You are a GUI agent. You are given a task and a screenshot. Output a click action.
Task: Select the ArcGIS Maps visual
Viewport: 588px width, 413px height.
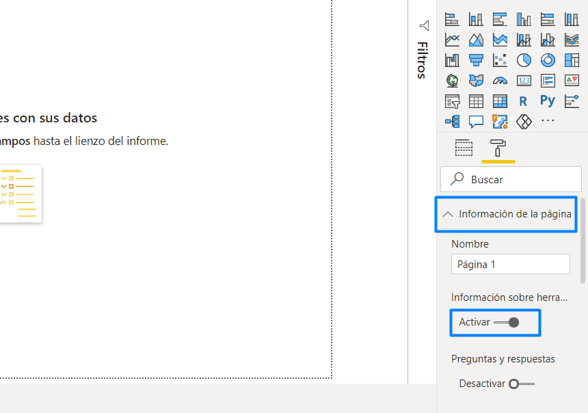[500, 121]
